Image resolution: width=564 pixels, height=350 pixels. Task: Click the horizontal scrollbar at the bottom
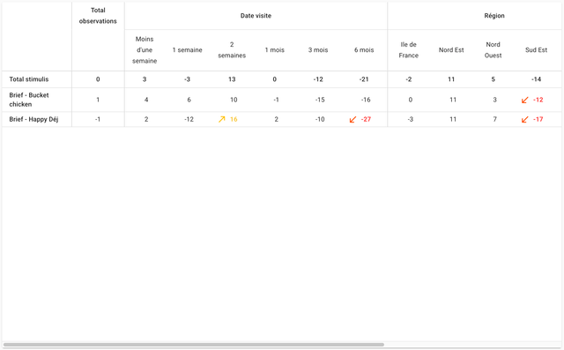tap(194, 345)
